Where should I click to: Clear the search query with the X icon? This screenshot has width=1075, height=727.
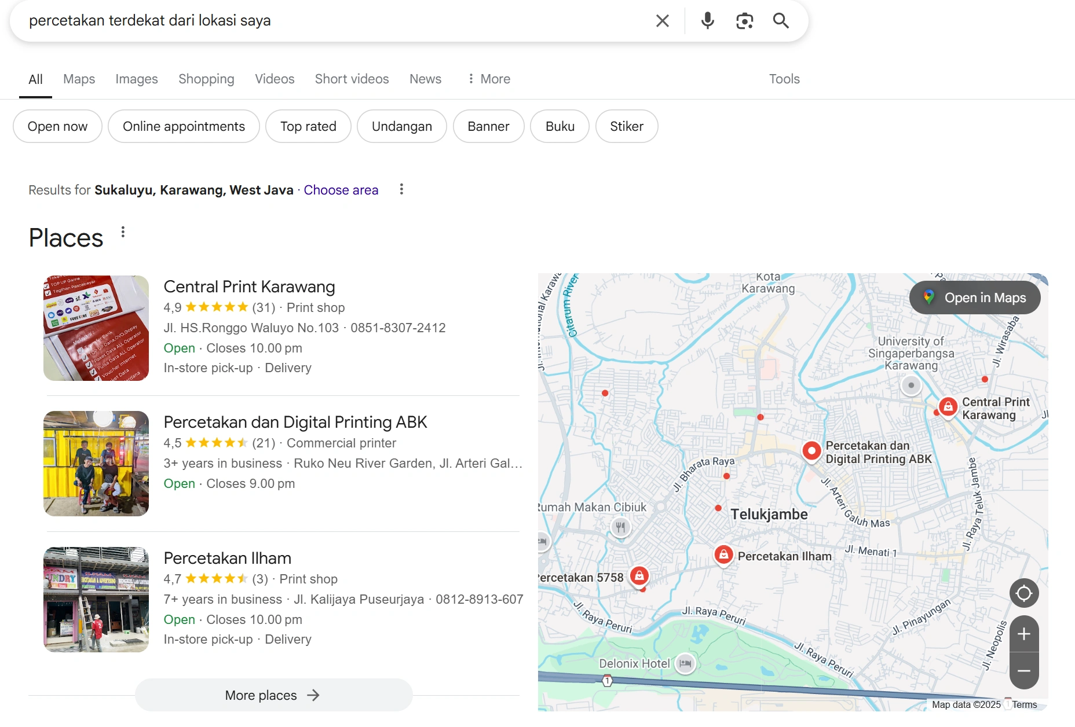pos(662,21)
